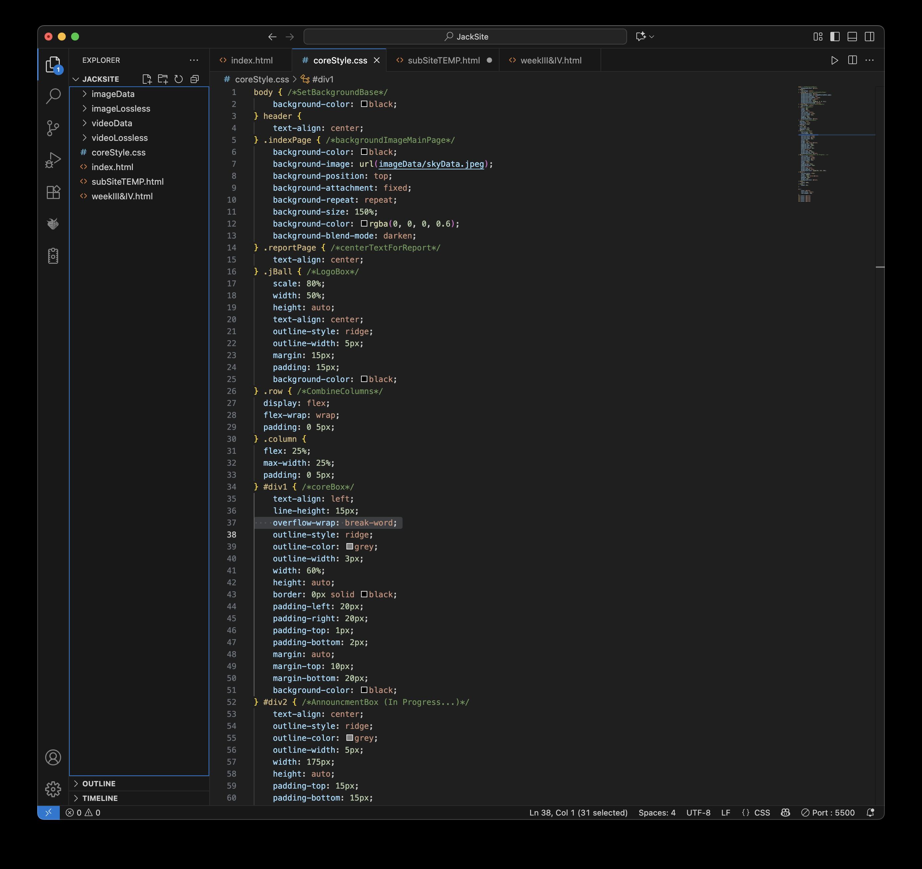Expand the OUTLINE section
Image resolution: width=922 pixels, height=869 pixels.
coord(99,784)
